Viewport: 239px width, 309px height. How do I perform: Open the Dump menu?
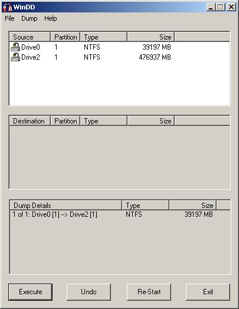(x=30, y=18)
